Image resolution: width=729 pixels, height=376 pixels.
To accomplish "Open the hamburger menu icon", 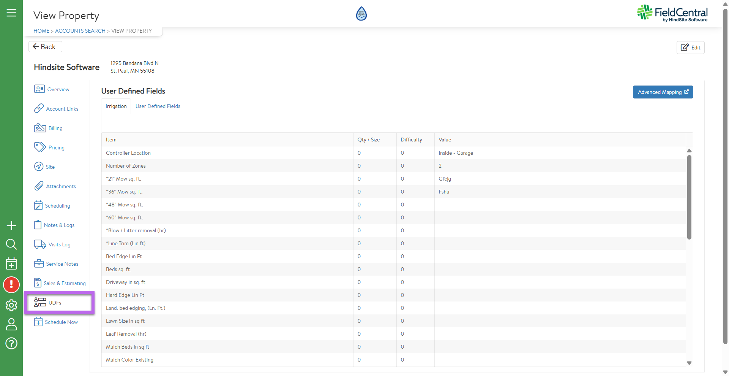I will pyautogui.click(x=11, y=13).
